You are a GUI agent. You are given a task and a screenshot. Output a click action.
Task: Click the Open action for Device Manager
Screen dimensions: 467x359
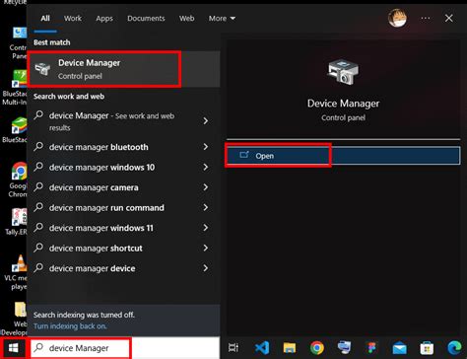point(343,156)
